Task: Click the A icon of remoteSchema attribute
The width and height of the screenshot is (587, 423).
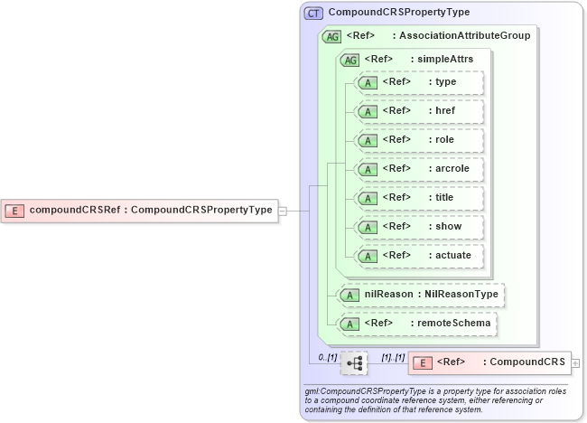Action: tap(349, 324)
